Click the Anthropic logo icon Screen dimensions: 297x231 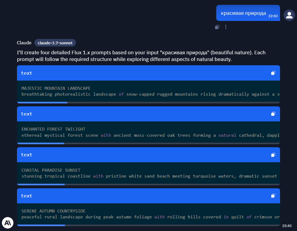click(8, 222)
